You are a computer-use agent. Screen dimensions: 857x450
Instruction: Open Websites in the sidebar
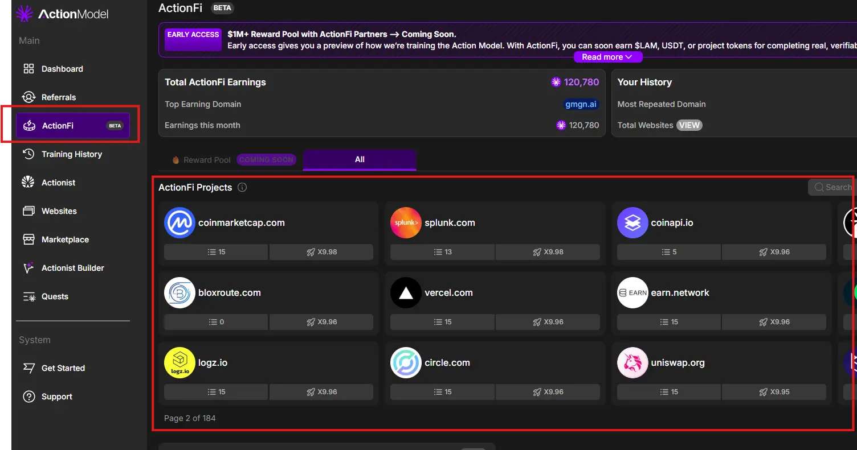pyautogui.click(x=73, y=211)
